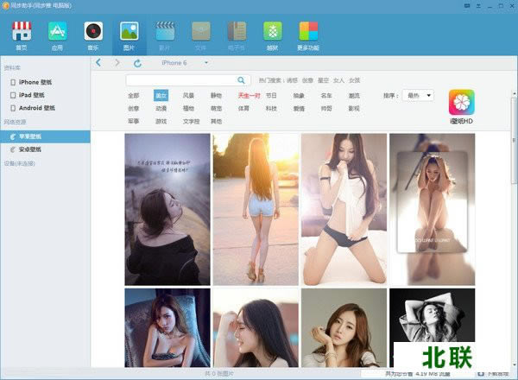Go back with the left arrow
This screenshot has height=380, width=518.
[x=98, y=63]
